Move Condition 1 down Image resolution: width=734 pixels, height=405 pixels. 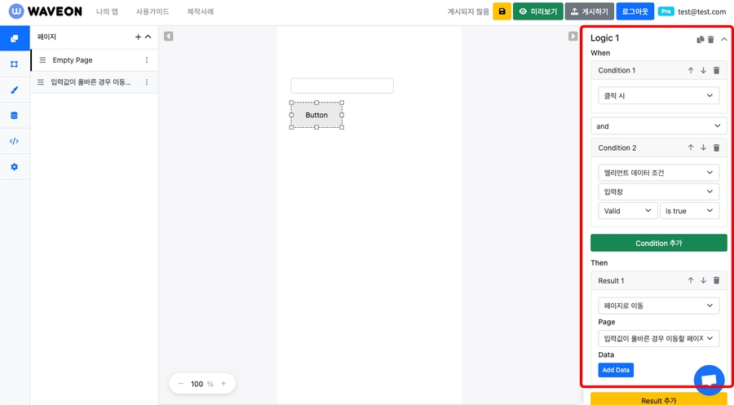703,70
